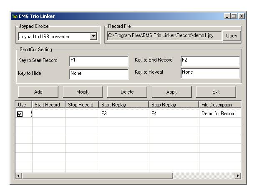262x195 pixels.
Task: Select the Demo for Record description cell
Action: (220, 114)
